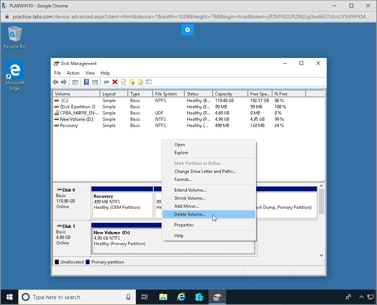Screen dimensions: 377x305
Task: Open Help via the blue question mark icon
Action: pos(86,82)
